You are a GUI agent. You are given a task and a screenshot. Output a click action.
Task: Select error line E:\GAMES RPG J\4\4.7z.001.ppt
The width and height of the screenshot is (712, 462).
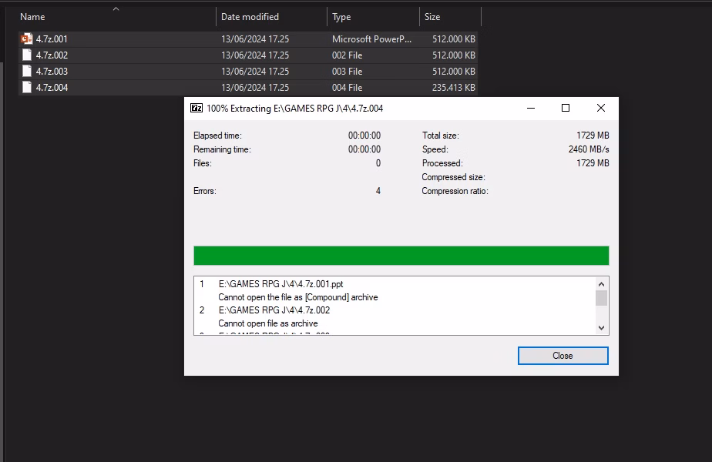point(280,284)
